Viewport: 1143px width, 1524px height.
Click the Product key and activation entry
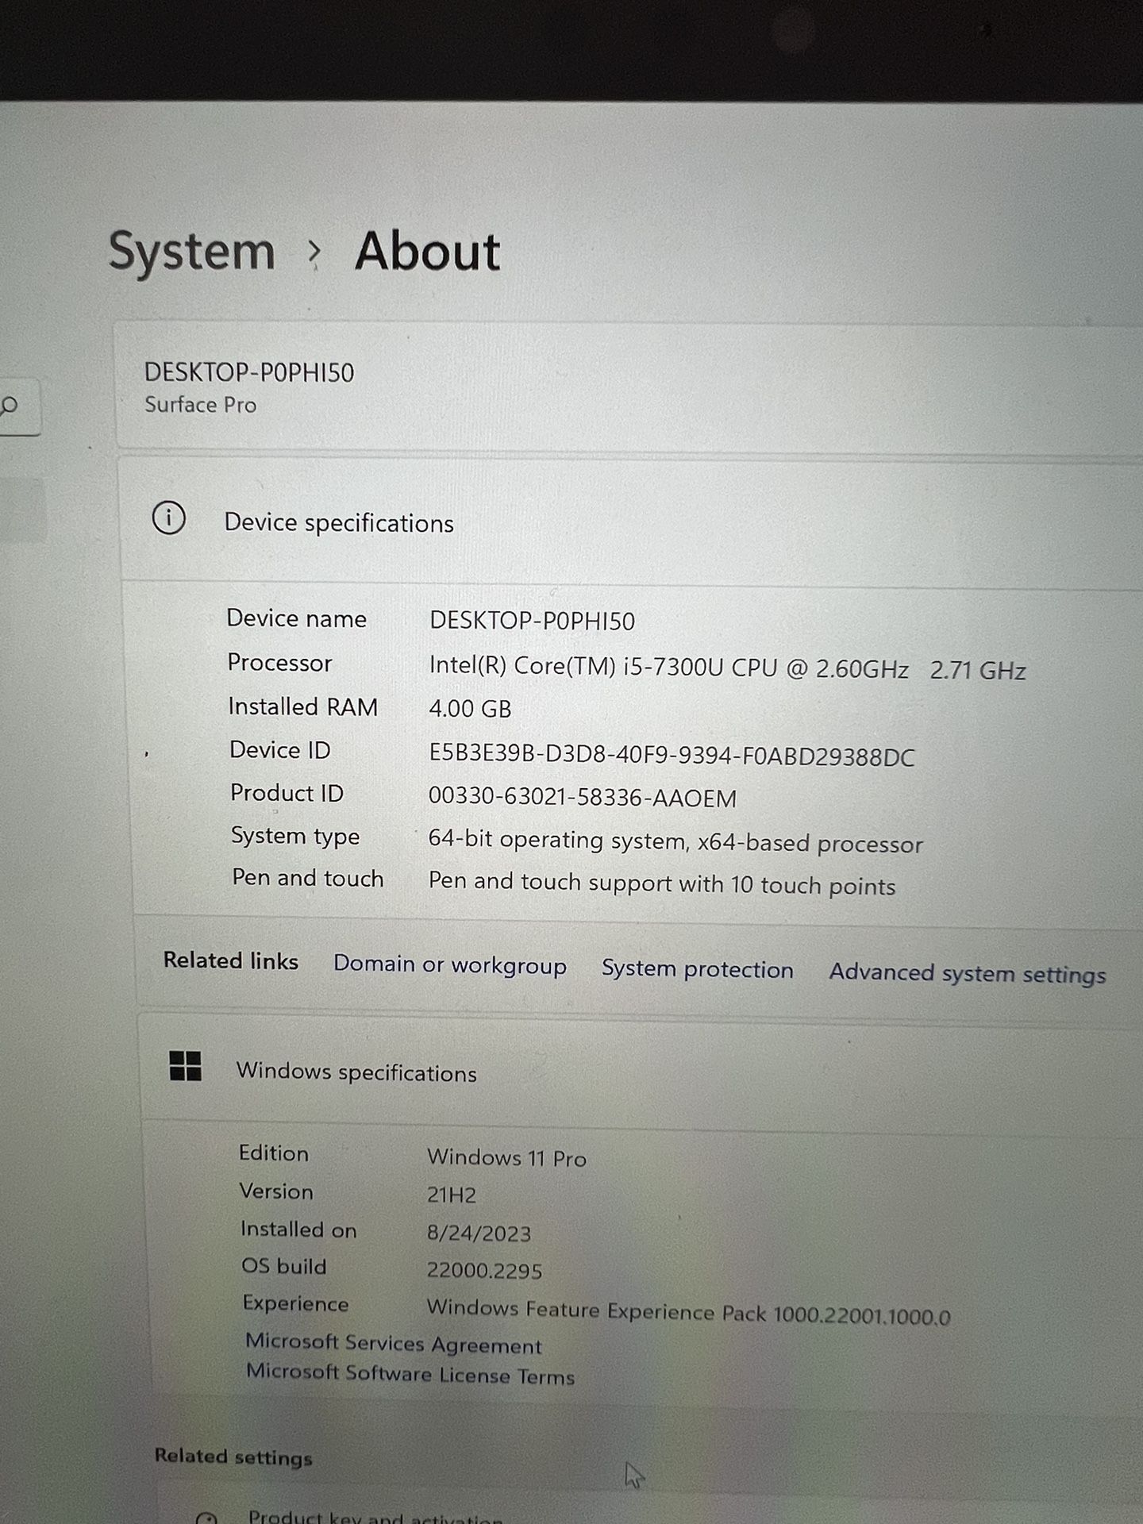pyautogui.click(x=375, y=1516)
